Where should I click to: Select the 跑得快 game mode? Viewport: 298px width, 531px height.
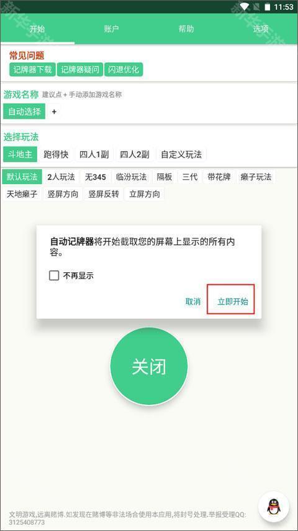56,154
